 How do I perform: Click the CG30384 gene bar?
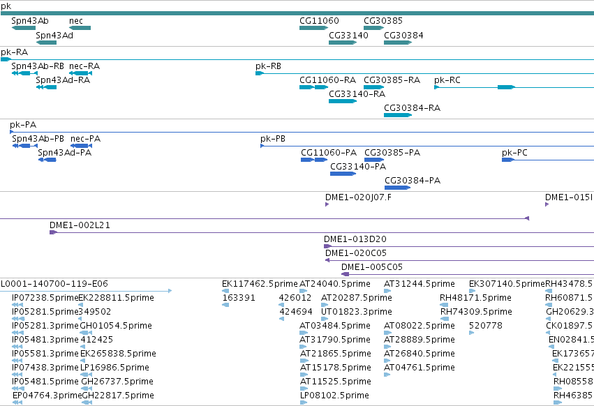(398, 43)
